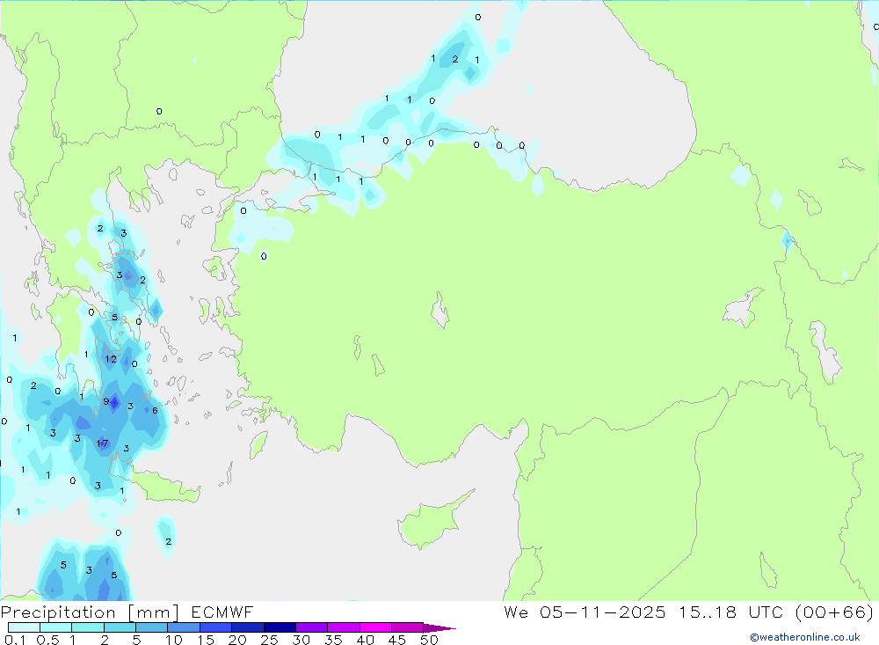Click the 'ECMWF' model label
The image size is (879, 645).
(222, 612)
